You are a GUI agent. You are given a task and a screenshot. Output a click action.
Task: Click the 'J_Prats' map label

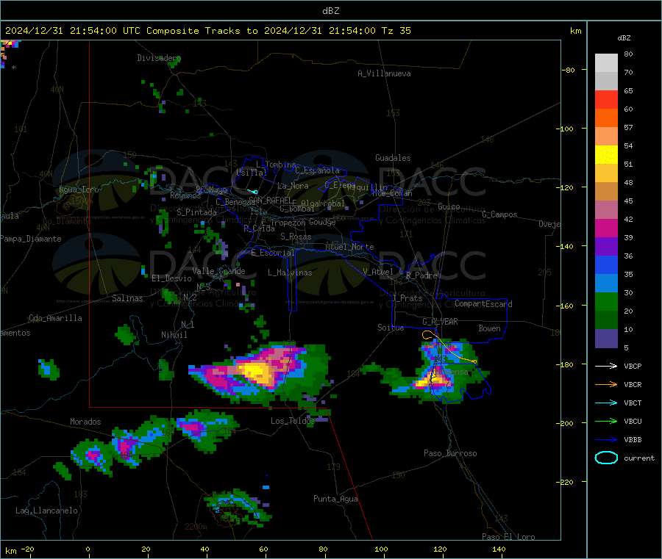407,298
